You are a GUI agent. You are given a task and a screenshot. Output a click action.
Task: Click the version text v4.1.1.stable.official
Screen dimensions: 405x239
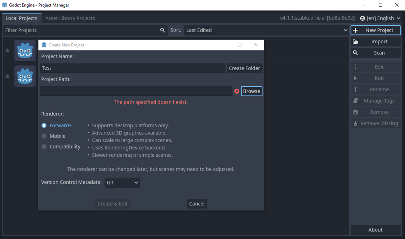click(x=317, y=18)
